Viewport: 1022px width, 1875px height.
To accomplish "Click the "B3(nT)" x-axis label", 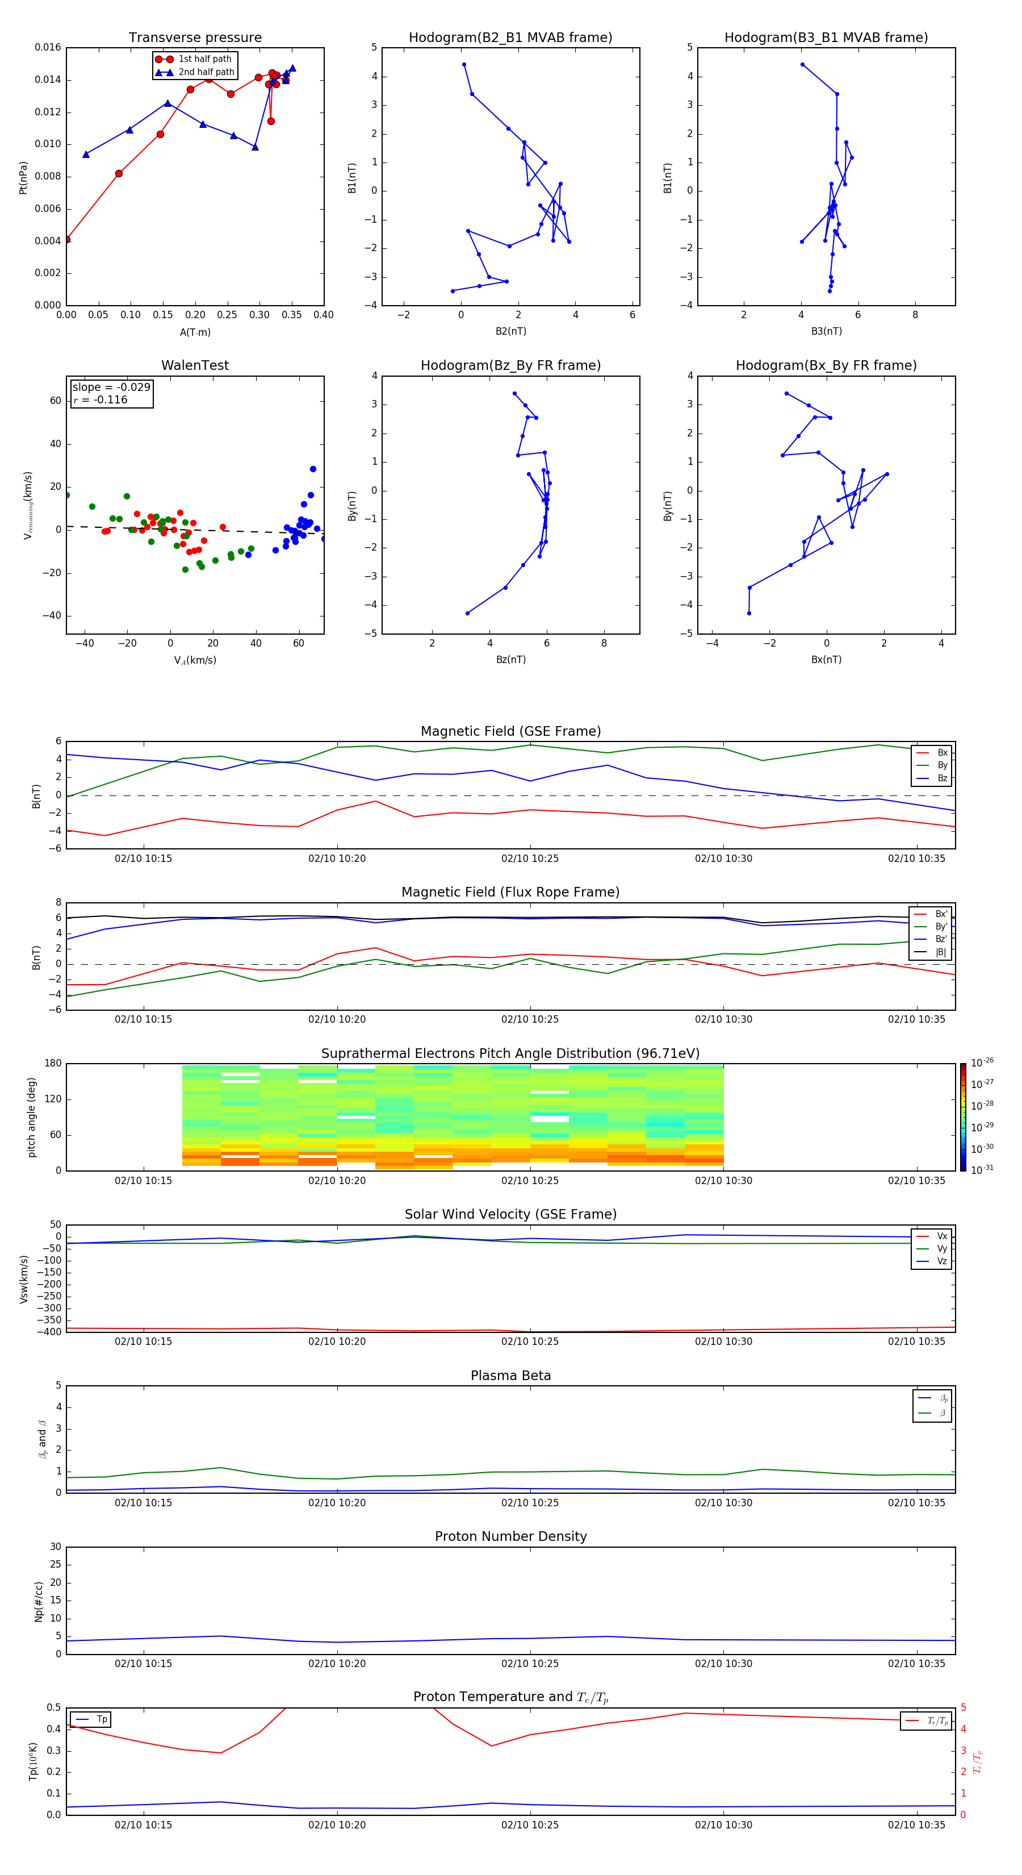I will pyautogui.click(x=826, y=331).
